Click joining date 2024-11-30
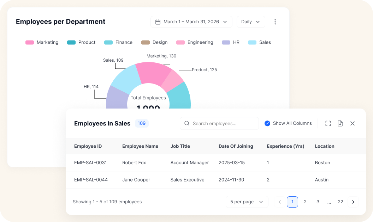Screen dimensions: 373x222 [x=231, y=180]
